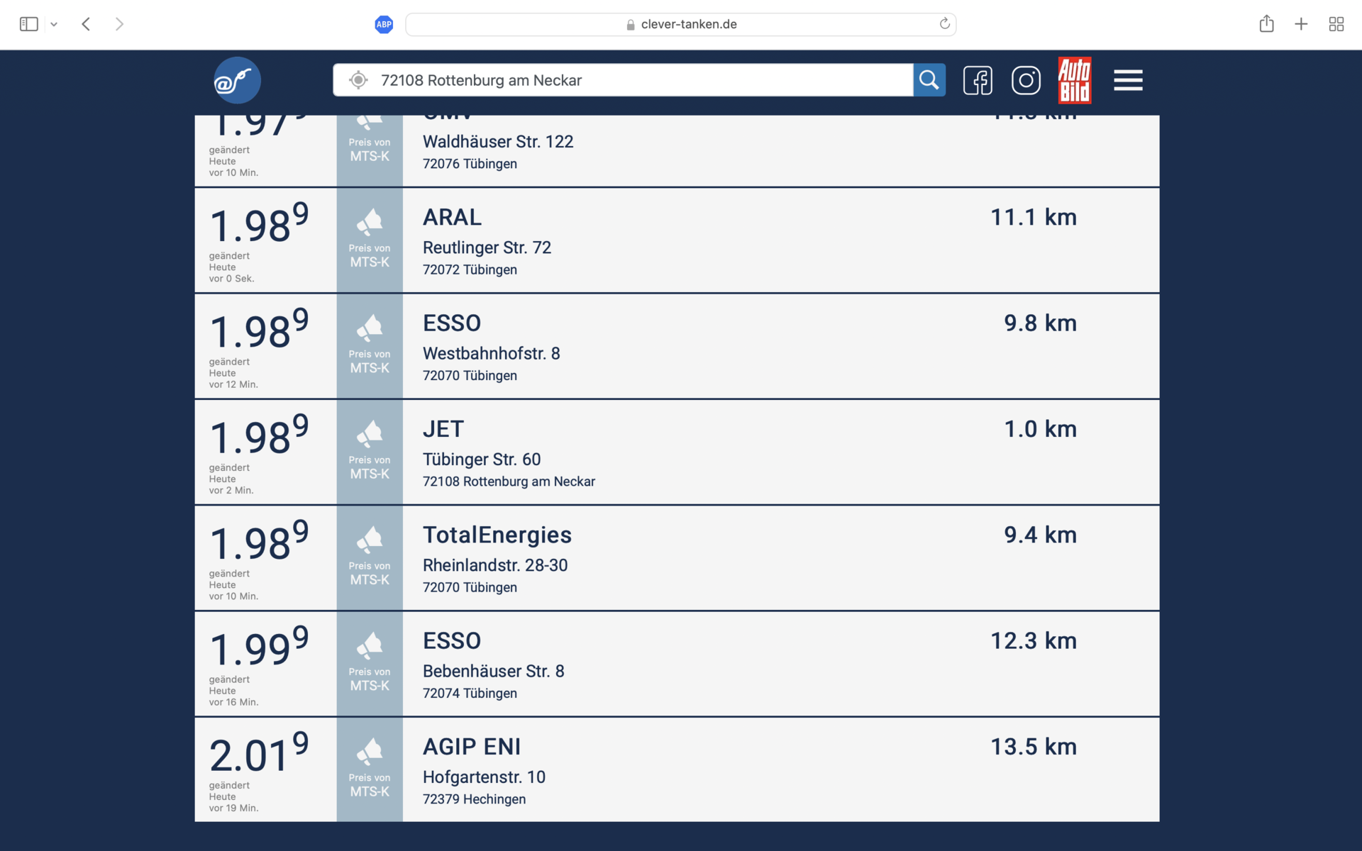The width and height of the screenshot is (1362, 851).
Task: Click the 1.98 price in the ARAL row
Action: coord(259,223)
